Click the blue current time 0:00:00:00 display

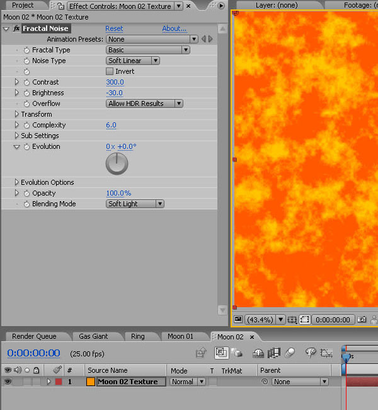34,353
